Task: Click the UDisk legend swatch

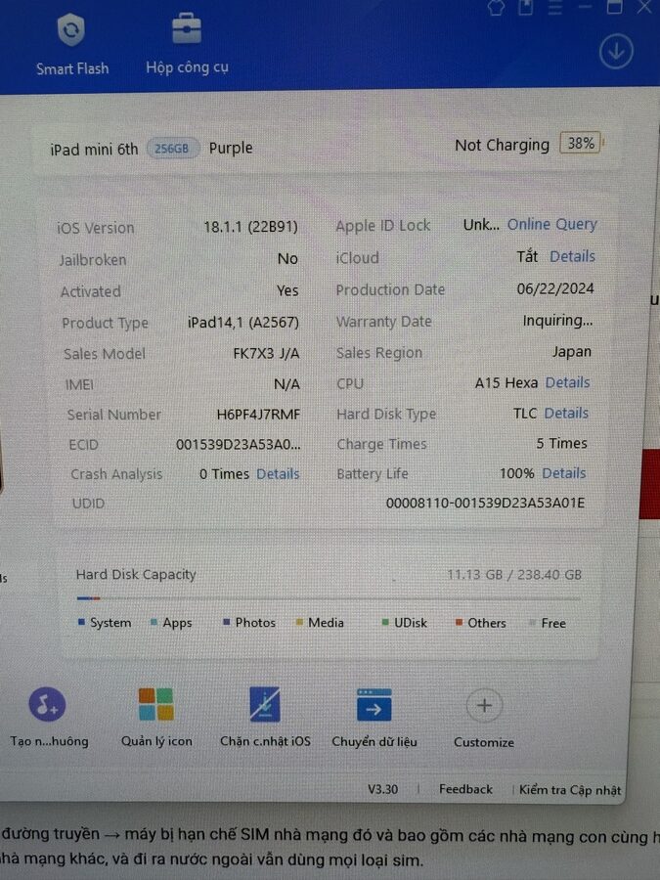Action: click(x=385, y=622)
